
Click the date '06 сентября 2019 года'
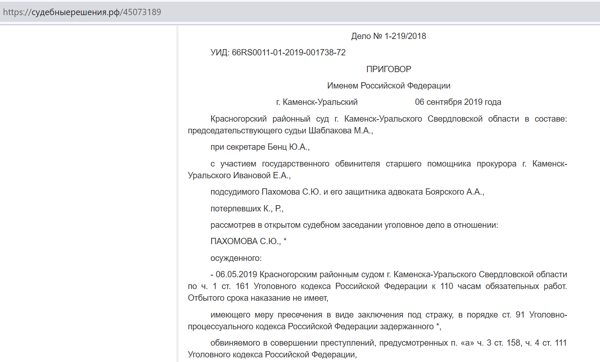(458, 102)
